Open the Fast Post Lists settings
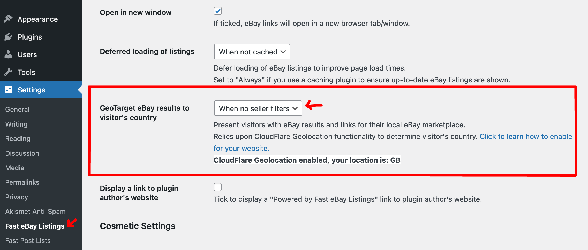588x250 pixels. [28, 241]
